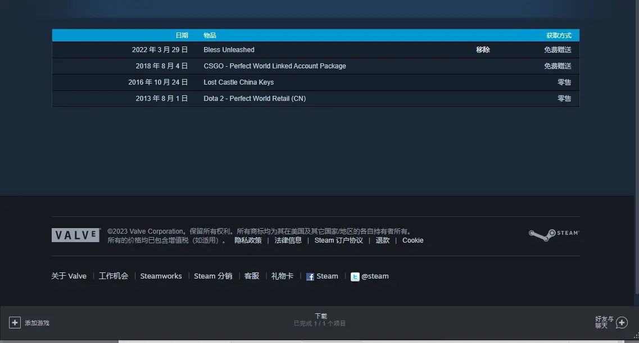The image size is (639, 343).
Task: Click the vertical page scrollbar
Action: [x=637, y=146]
